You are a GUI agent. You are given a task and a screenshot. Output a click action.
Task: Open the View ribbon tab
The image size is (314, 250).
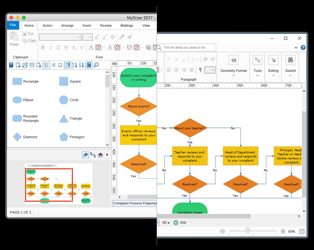point(146,26)
